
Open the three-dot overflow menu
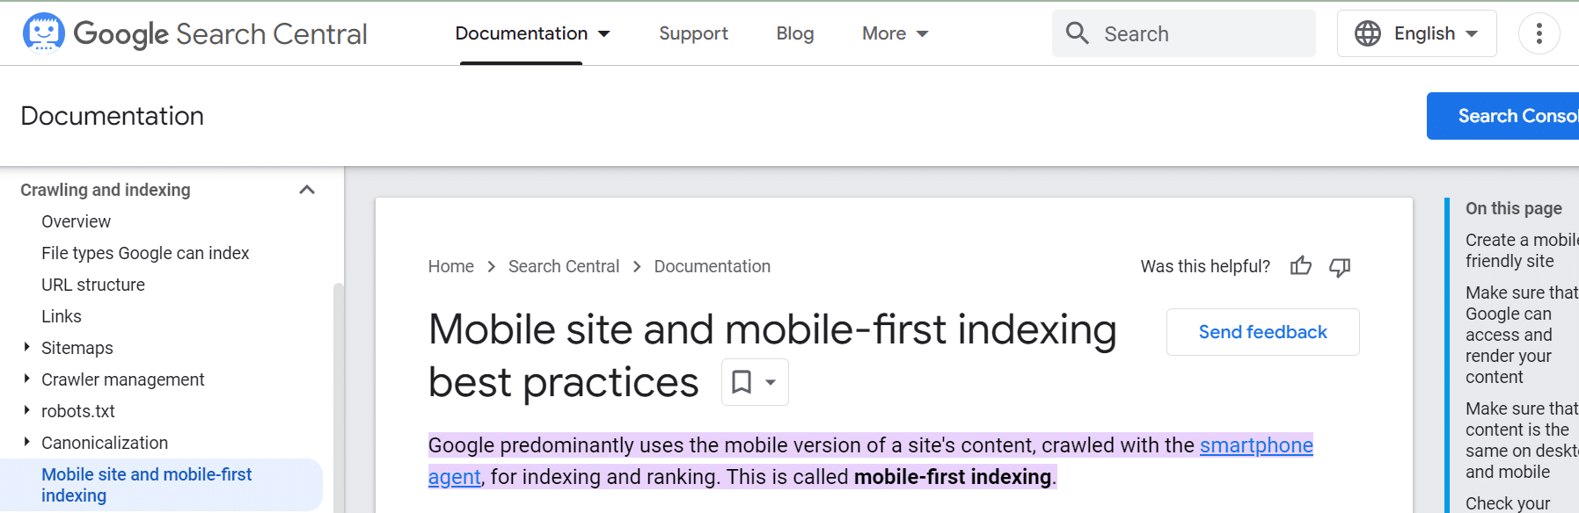tap(1539, 33)
